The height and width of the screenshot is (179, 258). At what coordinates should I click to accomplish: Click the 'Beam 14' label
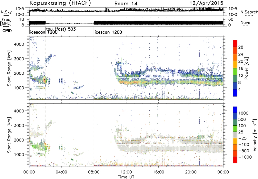coord(126,4)
